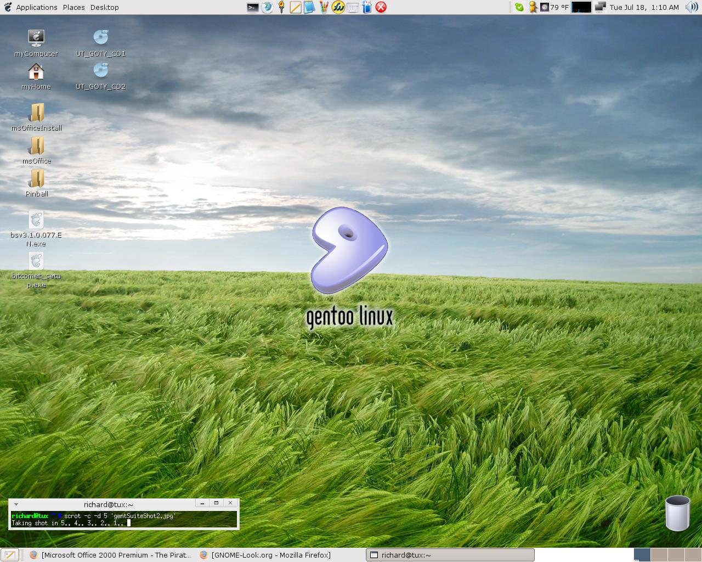The image size is (702, 562).
Task: Click inside the terminal text area
Action: pyautogui.click(x=124, y=519)
